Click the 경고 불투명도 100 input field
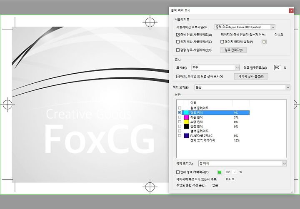The image size is (300, 209). point(277,67)
